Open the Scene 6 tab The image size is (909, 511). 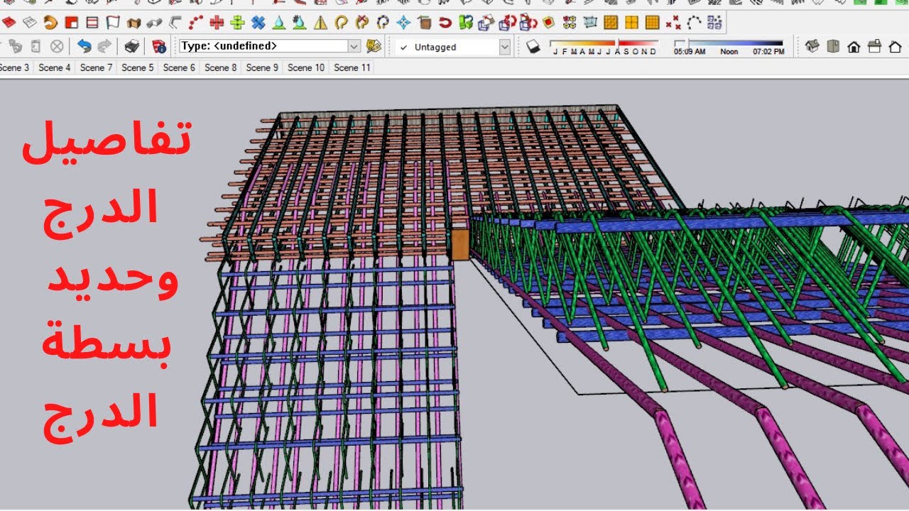(179, 67)
